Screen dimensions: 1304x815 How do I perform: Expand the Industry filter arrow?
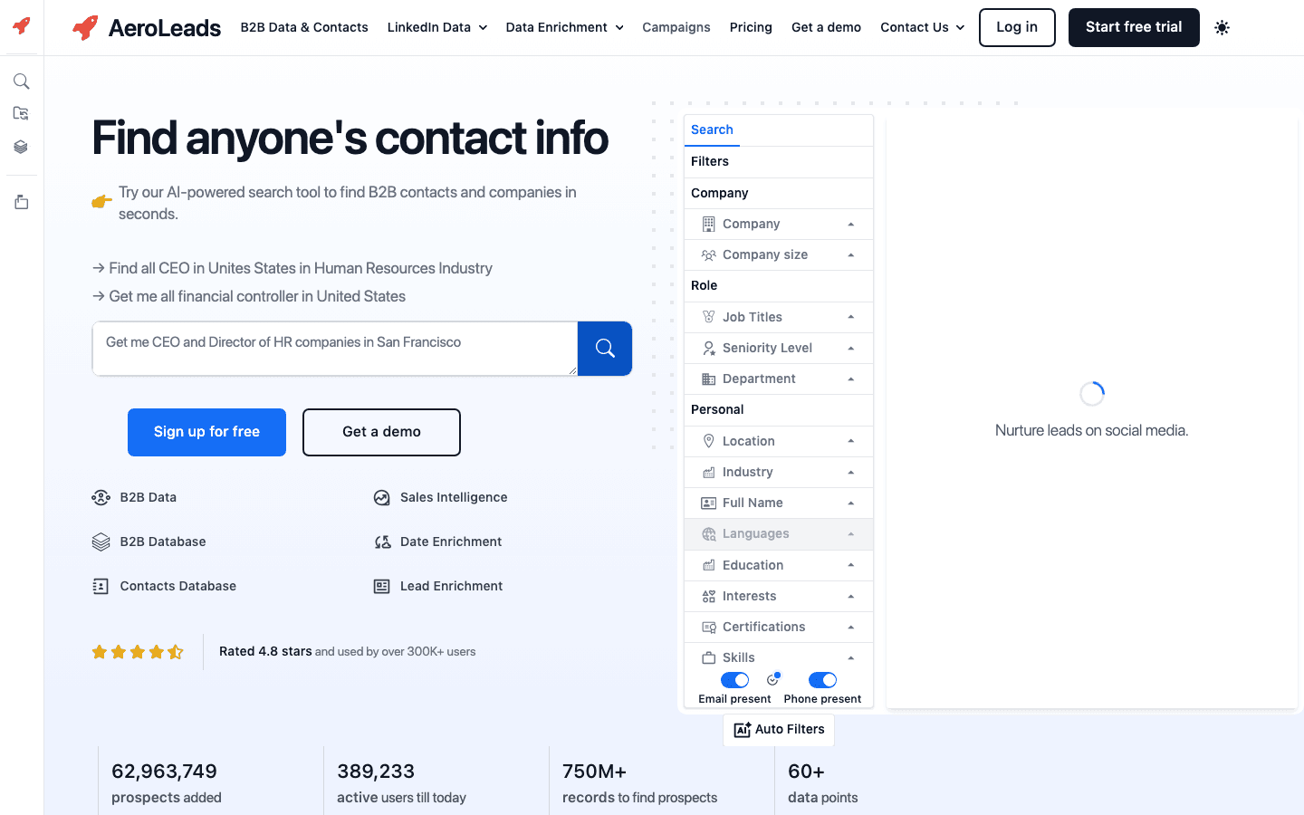(x=851, y=472)
